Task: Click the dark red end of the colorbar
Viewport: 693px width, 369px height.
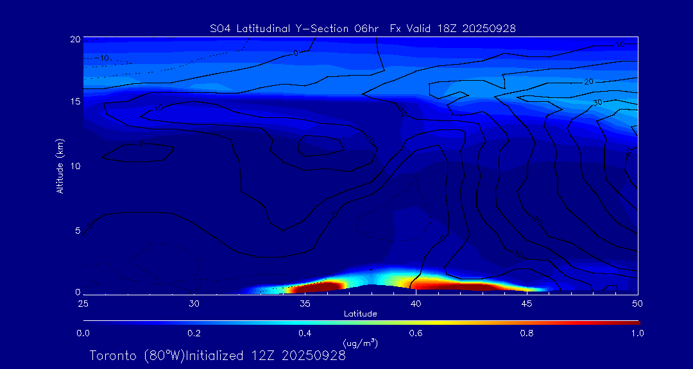Action: [635, 323]
